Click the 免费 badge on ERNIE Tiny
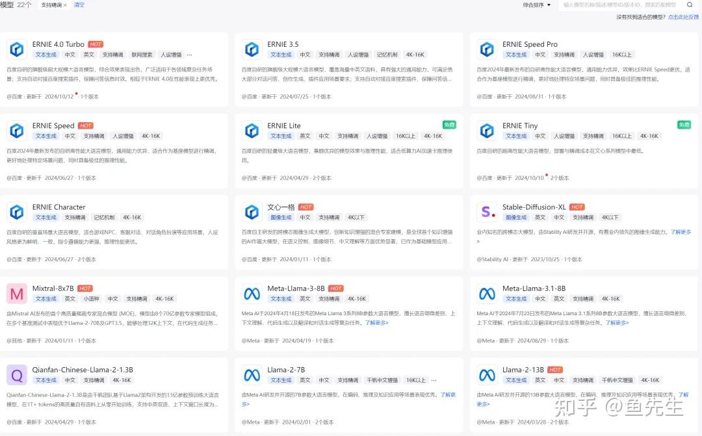The height and width of the screenshot is (436, 702). coord(684,125)
